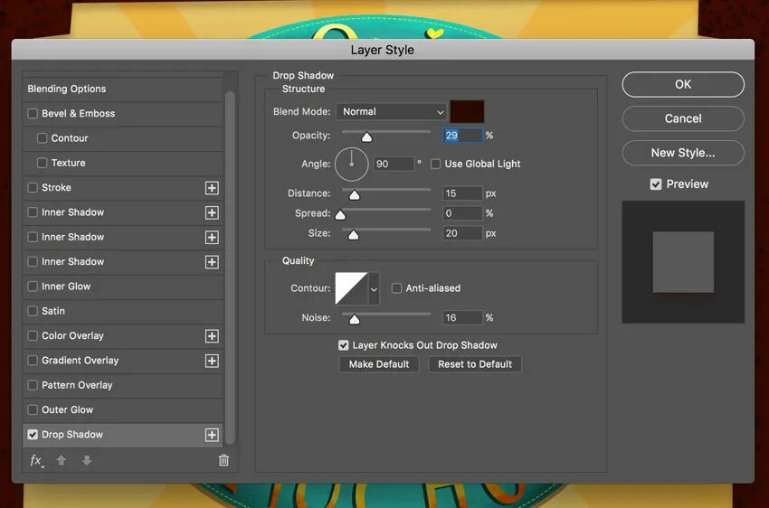Click plus icon on second Inner Shadow row
The width and height of the screenshot is (769, 508).
[212, 237]
